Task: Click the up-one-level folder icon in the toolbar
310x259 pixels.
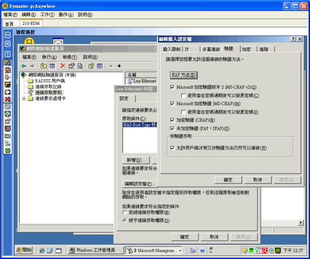Action: coord(43,66)
